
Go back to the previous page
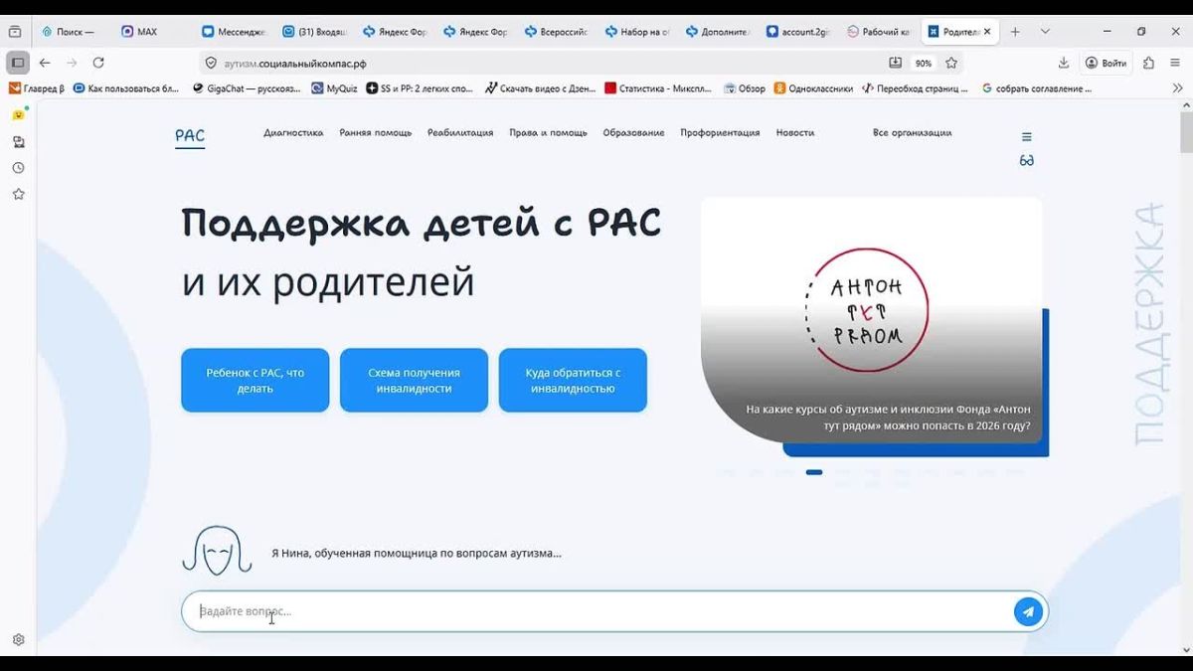pyautogui.click(x=45, y=63)
